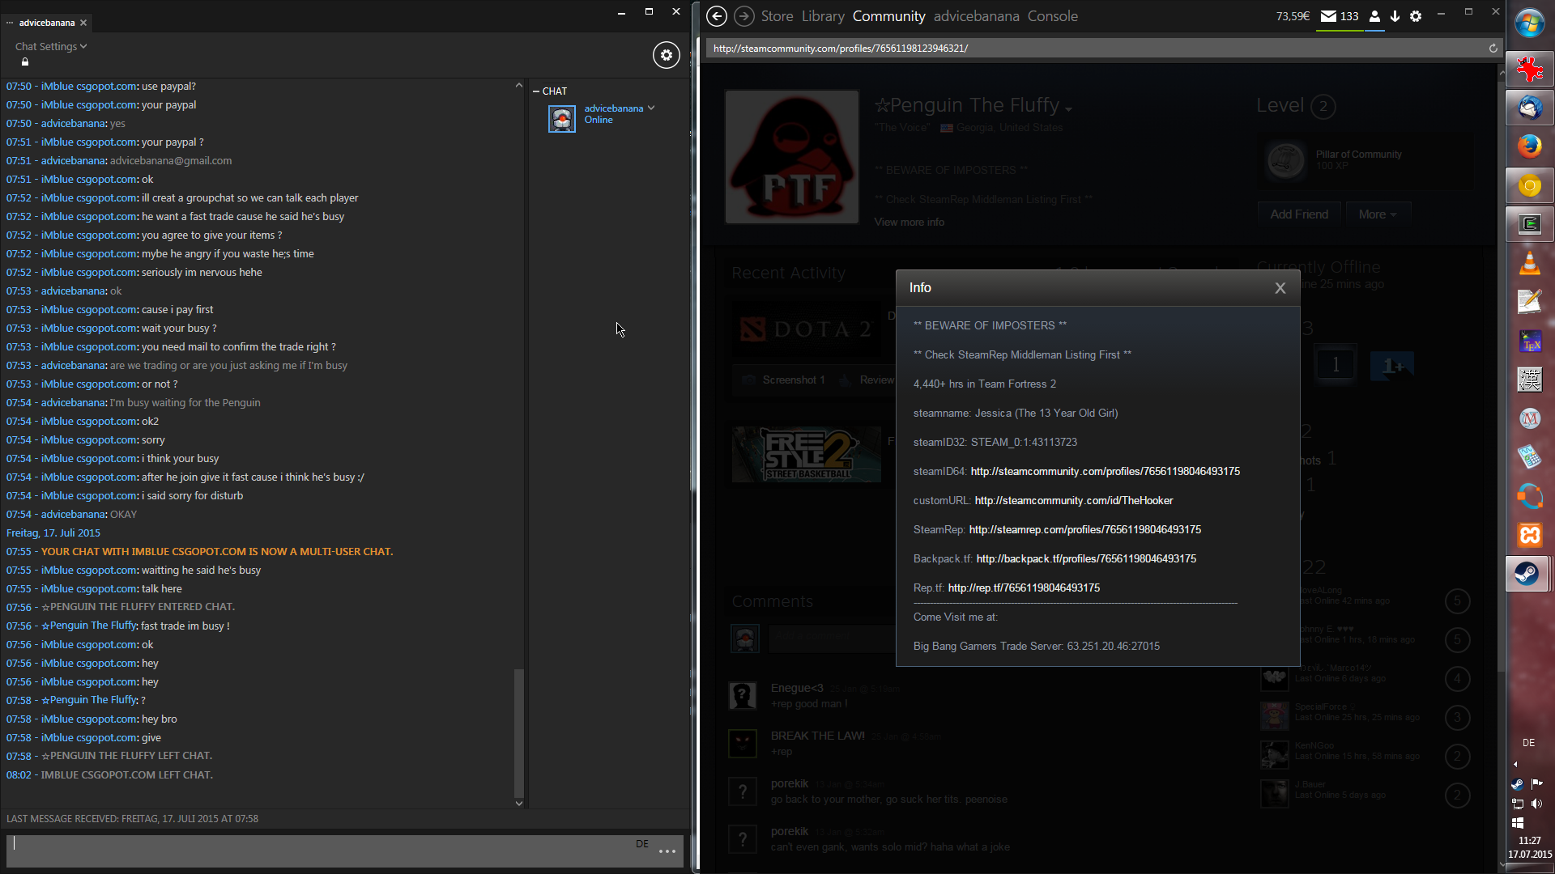Open the Steam downloads arrow icon
This screenshot has height=874, width=1555.
point(1395,16)
